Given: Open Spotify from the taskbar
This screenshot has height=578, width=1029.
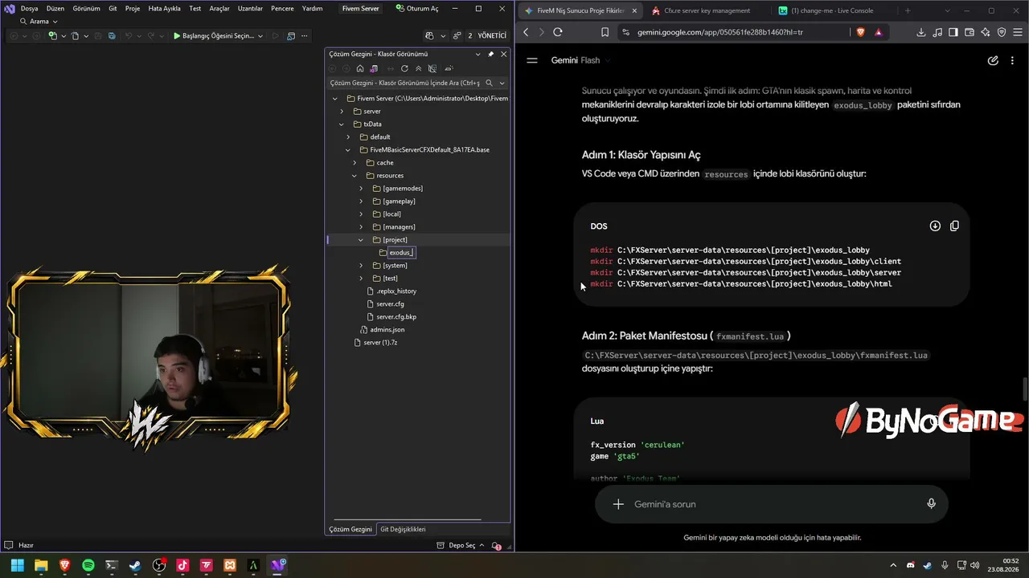Looking at the screenshot, I should click(x=88, y=565).
